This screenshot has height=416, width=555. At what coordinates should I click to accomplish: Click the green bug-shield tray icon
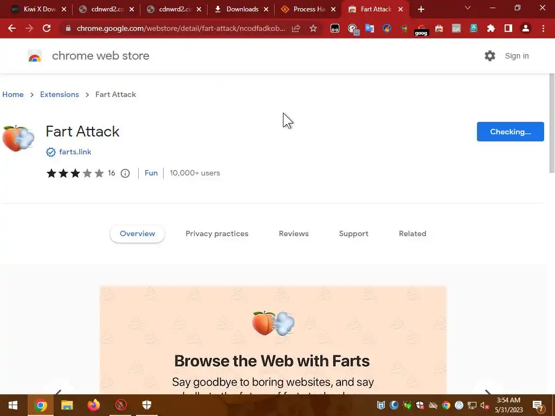(x=407, y=405)
